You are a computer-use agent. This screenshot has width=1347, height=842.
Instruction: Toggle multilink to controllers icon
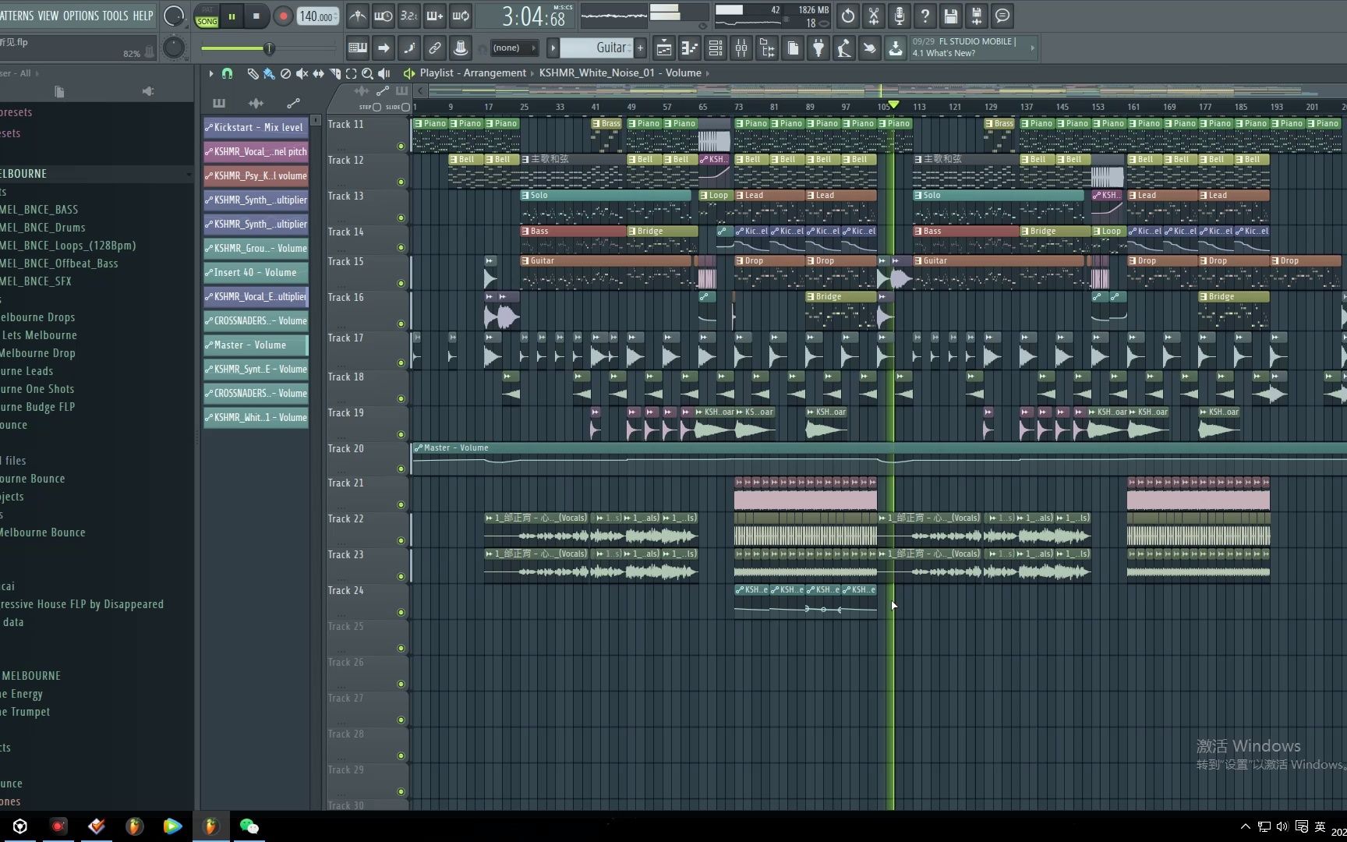pyautogui.click(x=435, y=48)
